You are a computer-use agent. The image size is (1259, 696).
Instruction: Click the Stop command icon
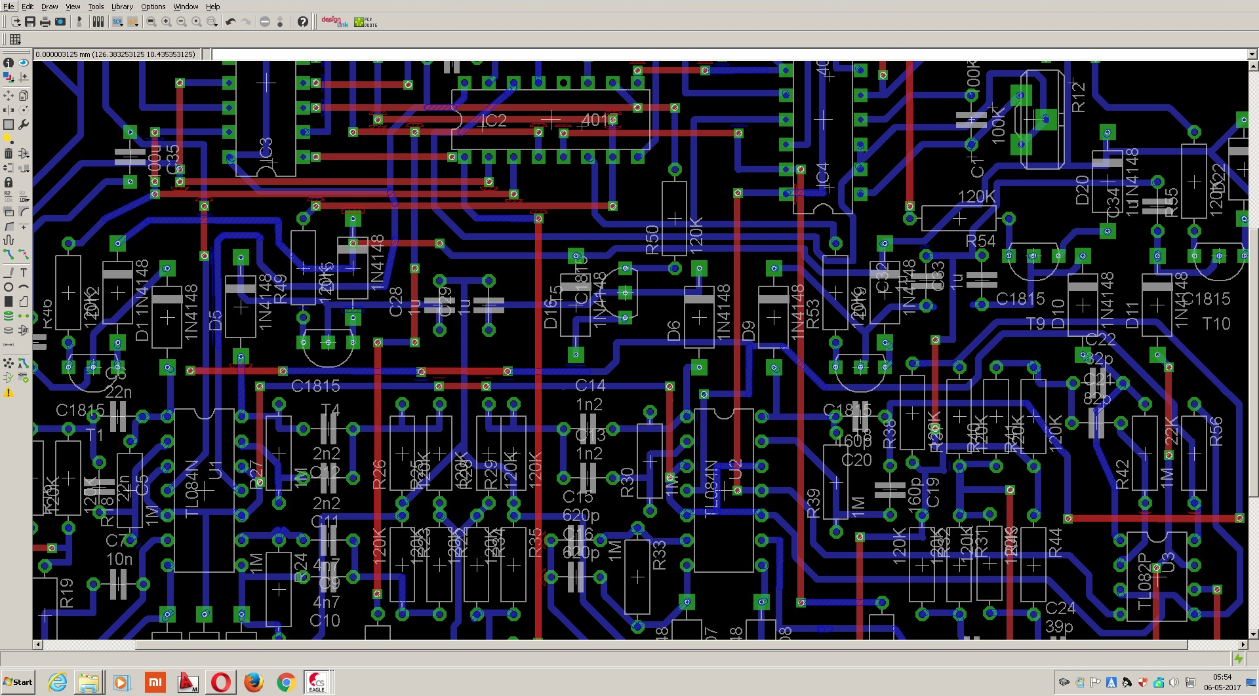[265, 22]
